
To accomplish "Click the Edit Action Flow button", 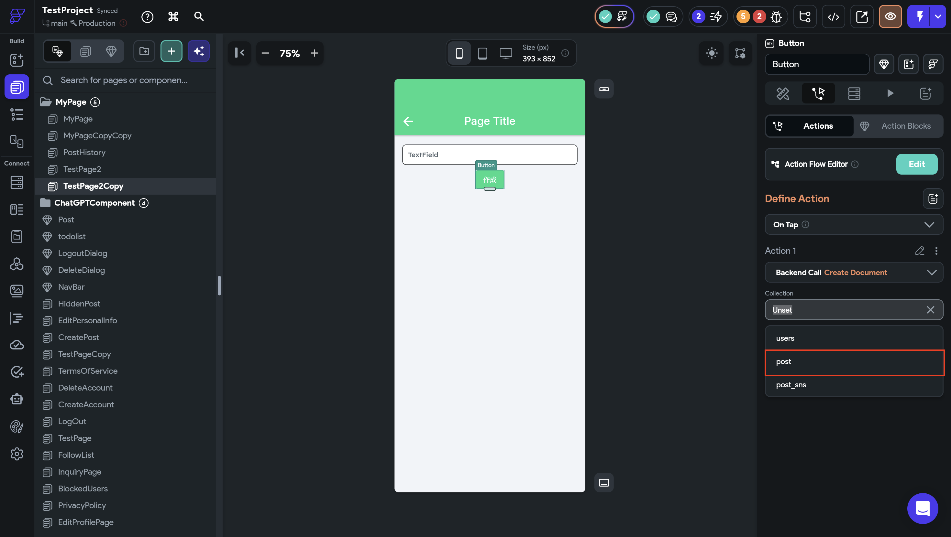I will [x=916, y=164].
